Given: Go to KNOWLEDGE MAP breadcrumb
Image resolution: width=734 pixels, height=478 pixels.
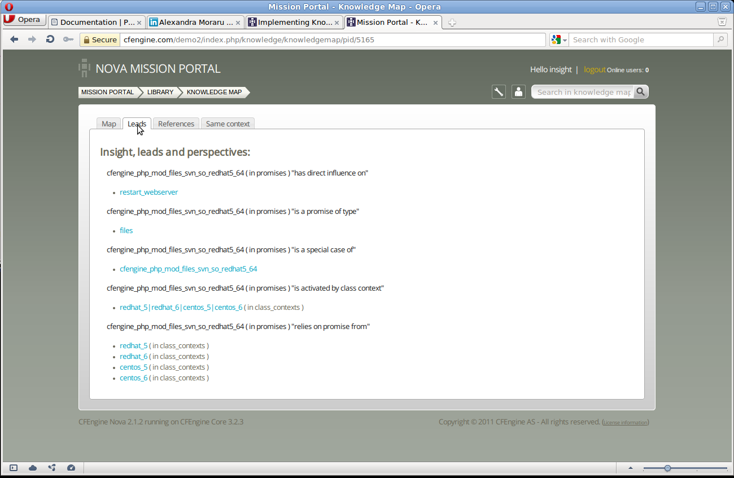Looking at the screenshot, I should [214, 92].
